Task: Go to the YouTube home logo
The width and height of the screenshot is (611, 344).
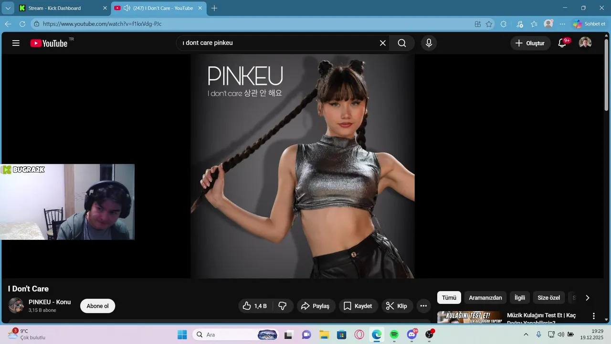Action: [x=49, y=43]
